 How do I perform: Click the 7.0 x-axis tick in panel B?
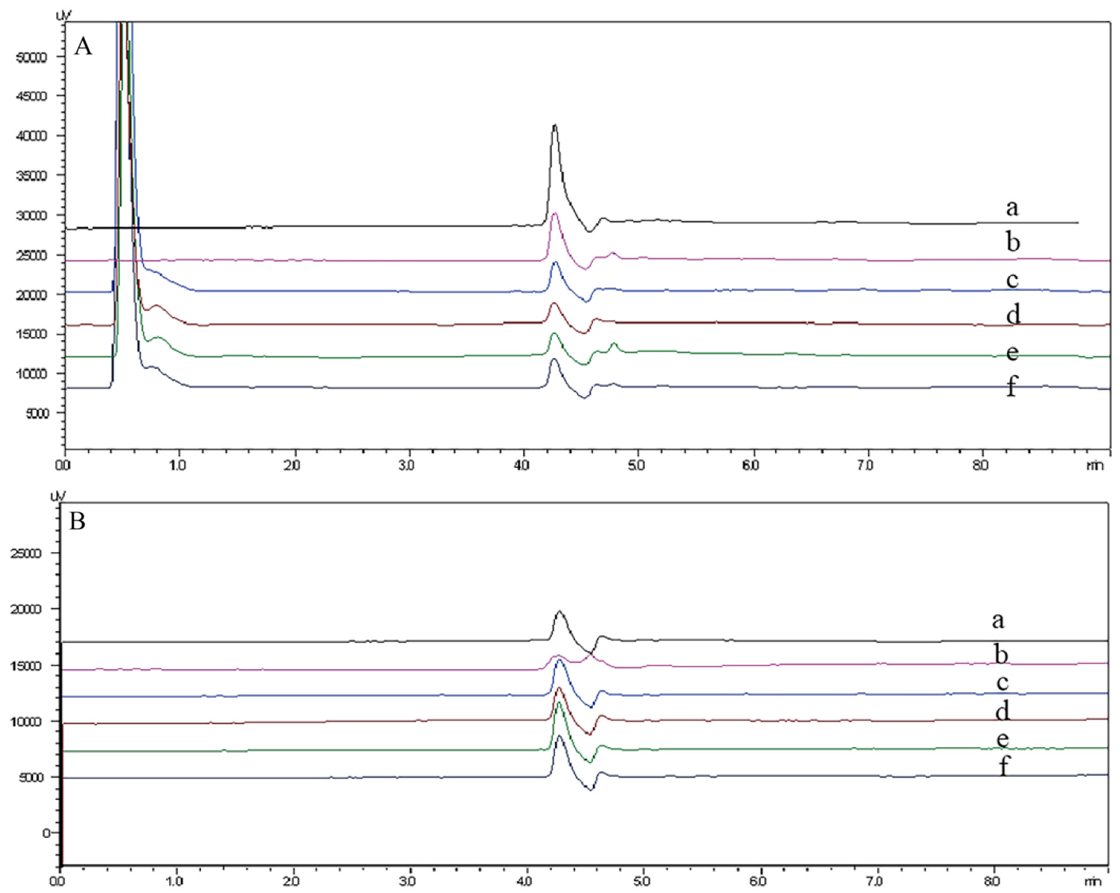tap(875, 880)
